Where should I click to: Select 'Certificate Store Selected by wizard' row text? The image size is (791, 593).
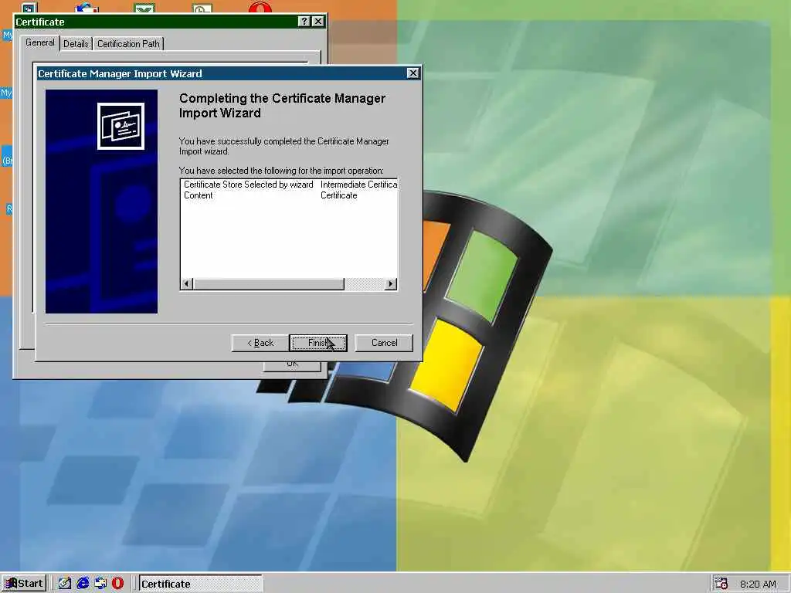(248, 185)
